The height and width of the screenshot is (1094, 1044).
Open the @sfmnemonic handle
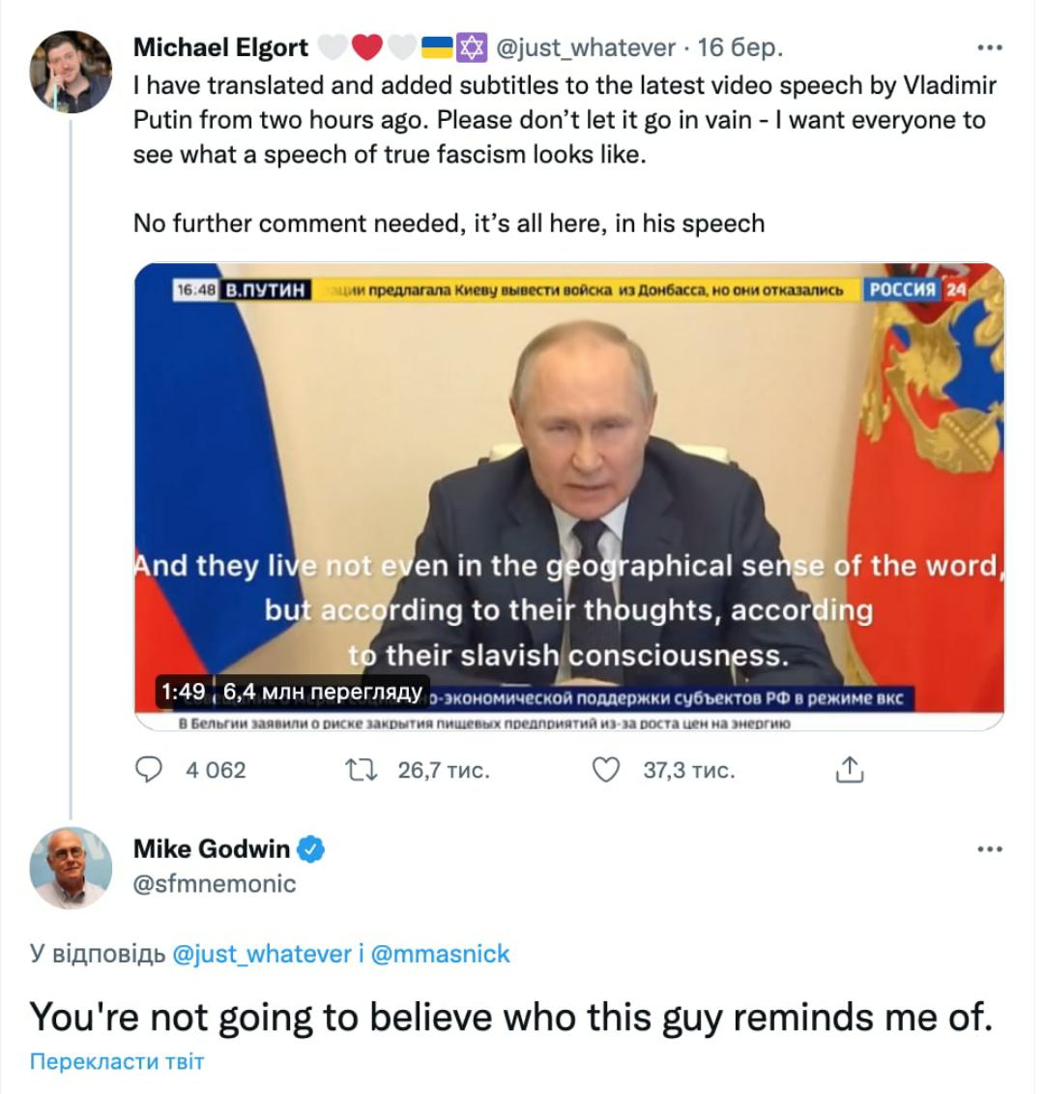pyautogui.click(x=215, y=883)
